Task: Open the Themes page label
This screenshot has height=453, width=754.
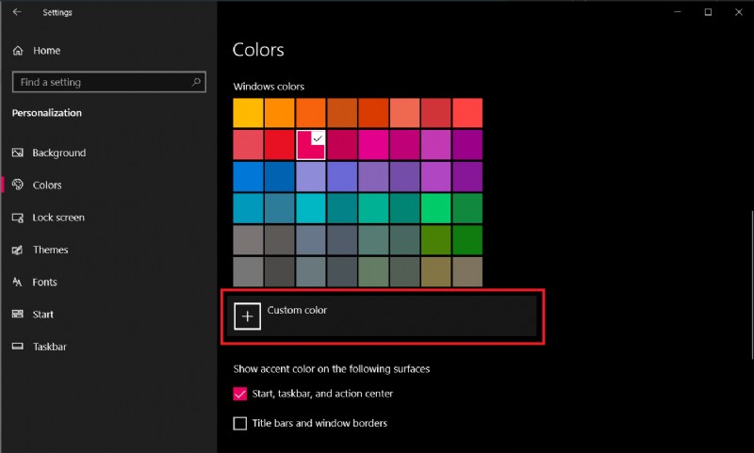Action: pyautogui.click(x=50, y=250)
